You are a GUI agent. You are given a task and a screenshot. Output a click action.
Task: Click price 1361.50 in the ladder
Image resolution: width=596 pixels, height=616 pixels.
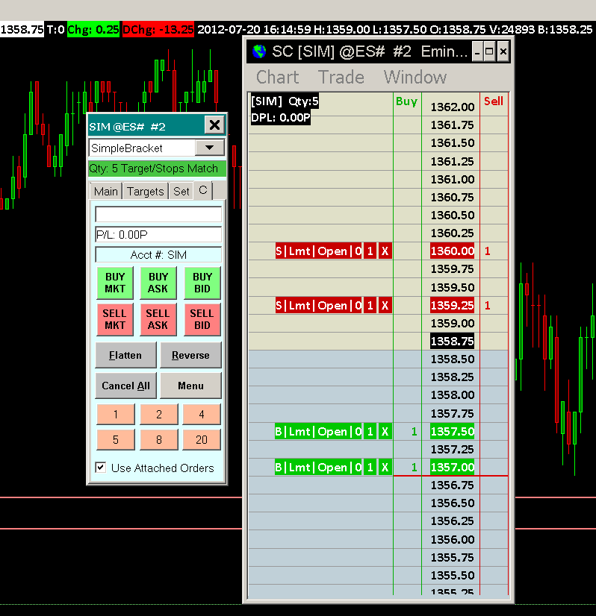(452, 142)
